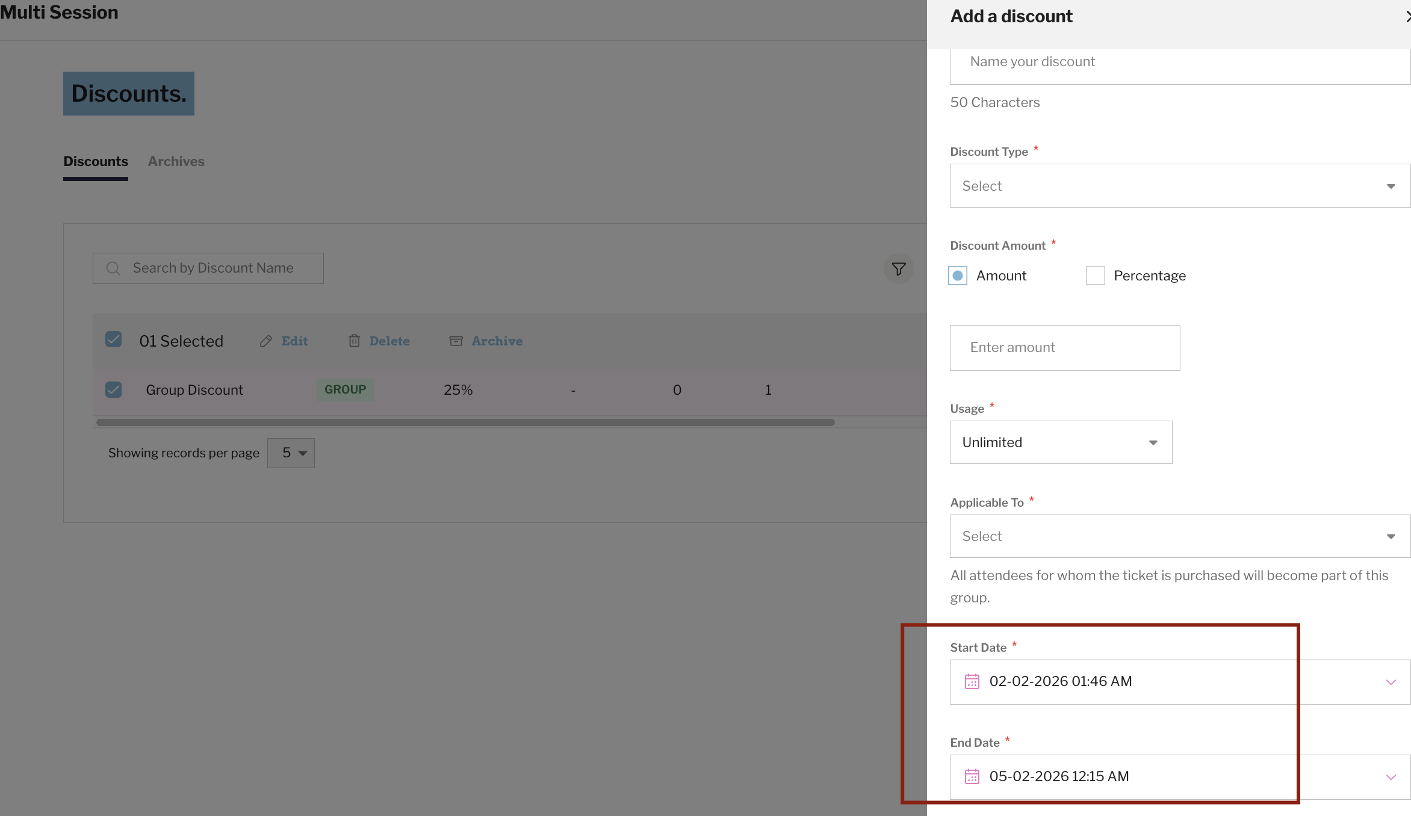This screenshot has width=1411, height=816.
Task: Expand the End Date chevron
Action: coord(1391,777)
